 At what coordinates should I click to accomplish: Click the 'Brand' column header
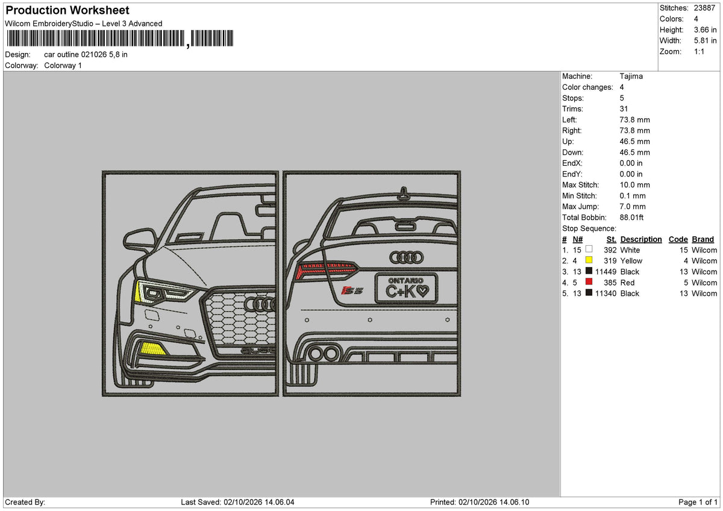click(703, 239)
